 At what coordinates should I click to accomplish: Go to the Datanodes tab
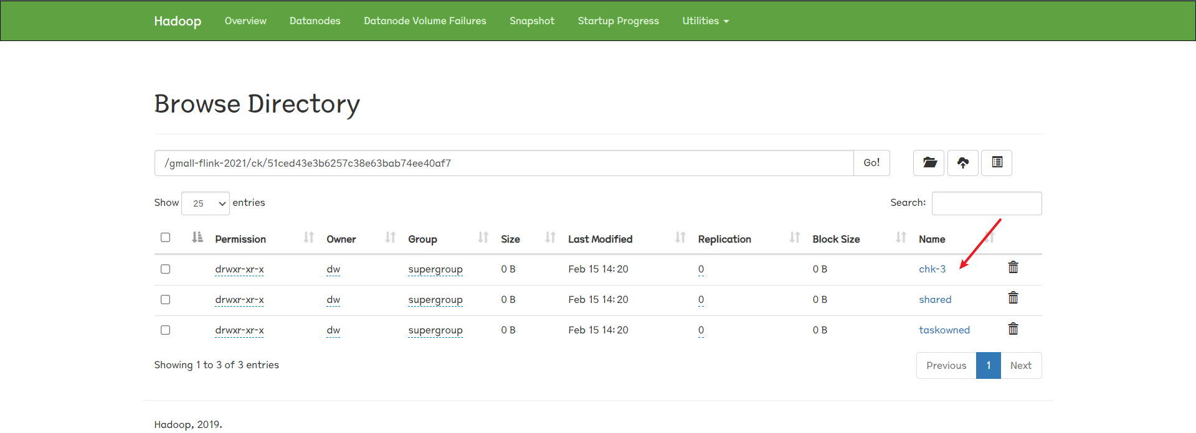[315, 21]
